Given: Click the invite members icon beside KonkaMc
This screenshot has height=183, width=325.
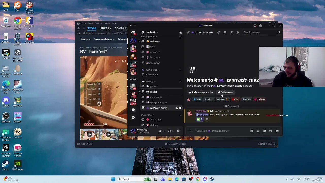Looking at the screenshot, I should (x=180, y=32).
